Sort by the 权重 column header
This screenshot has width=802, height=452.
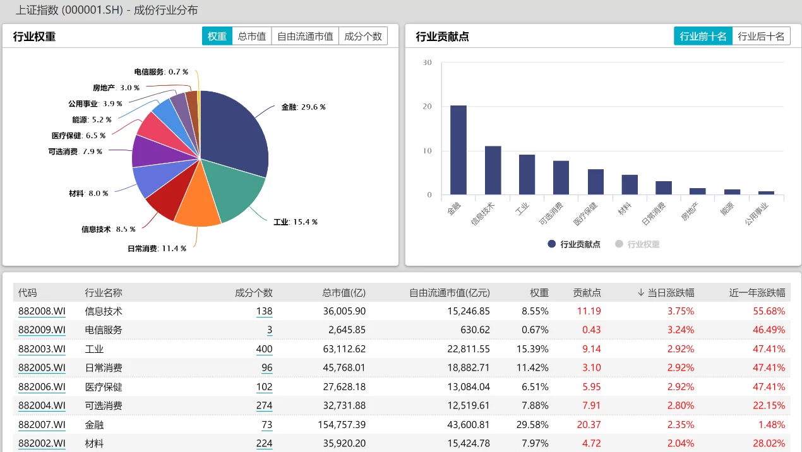(539, 292)
